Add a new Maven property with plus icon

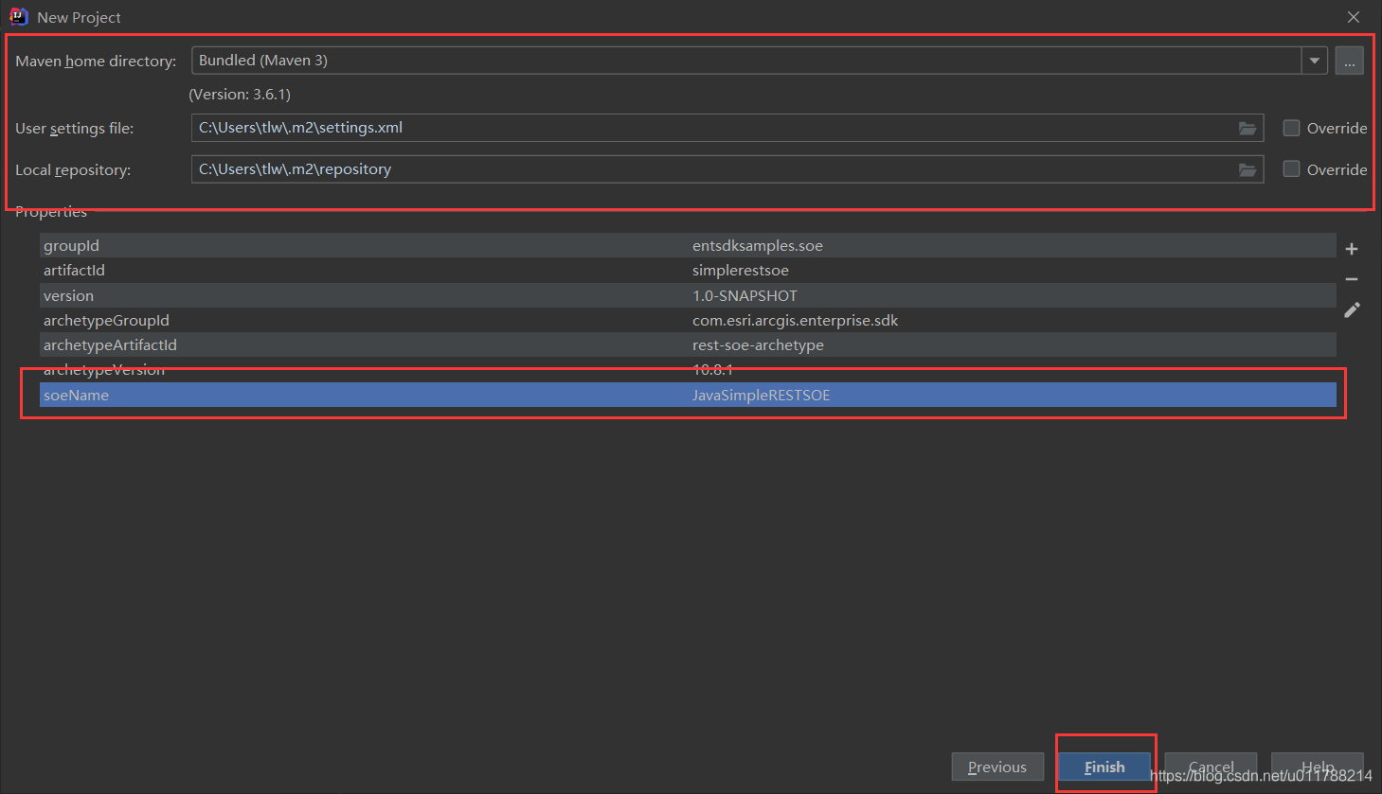(x=1352, y=248)
